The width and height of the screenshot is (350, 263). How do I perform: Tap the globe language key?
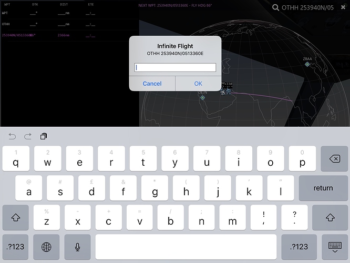(46, 247)
